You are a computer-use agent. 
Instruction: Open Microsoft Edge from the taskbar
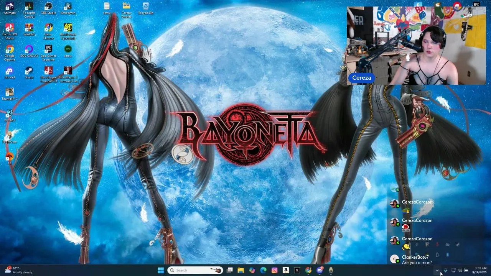click(263, 270)
